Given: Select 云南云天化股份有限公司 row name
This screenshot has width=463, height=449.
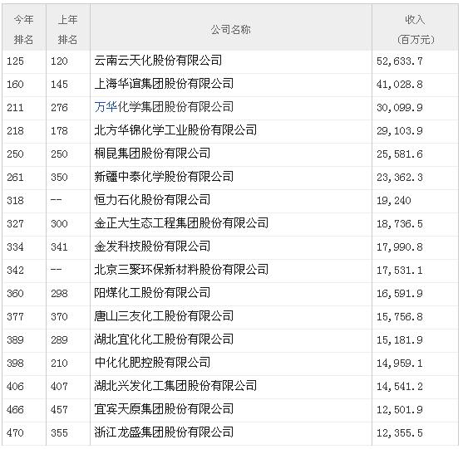Looking at the screenshot, I should tap(158, 61).
